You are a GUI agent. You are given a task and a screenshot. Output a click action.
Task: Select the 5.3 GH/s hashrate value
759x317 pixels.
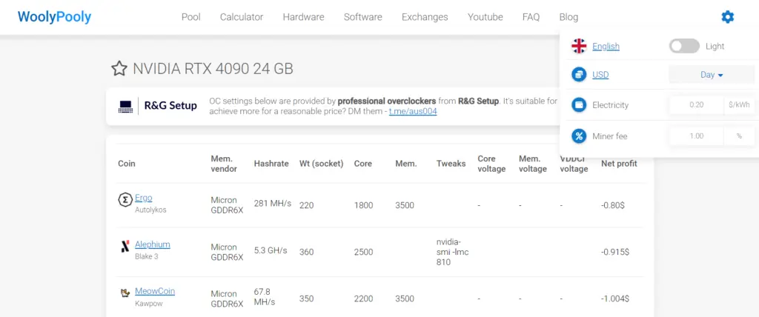pos(271,250)
